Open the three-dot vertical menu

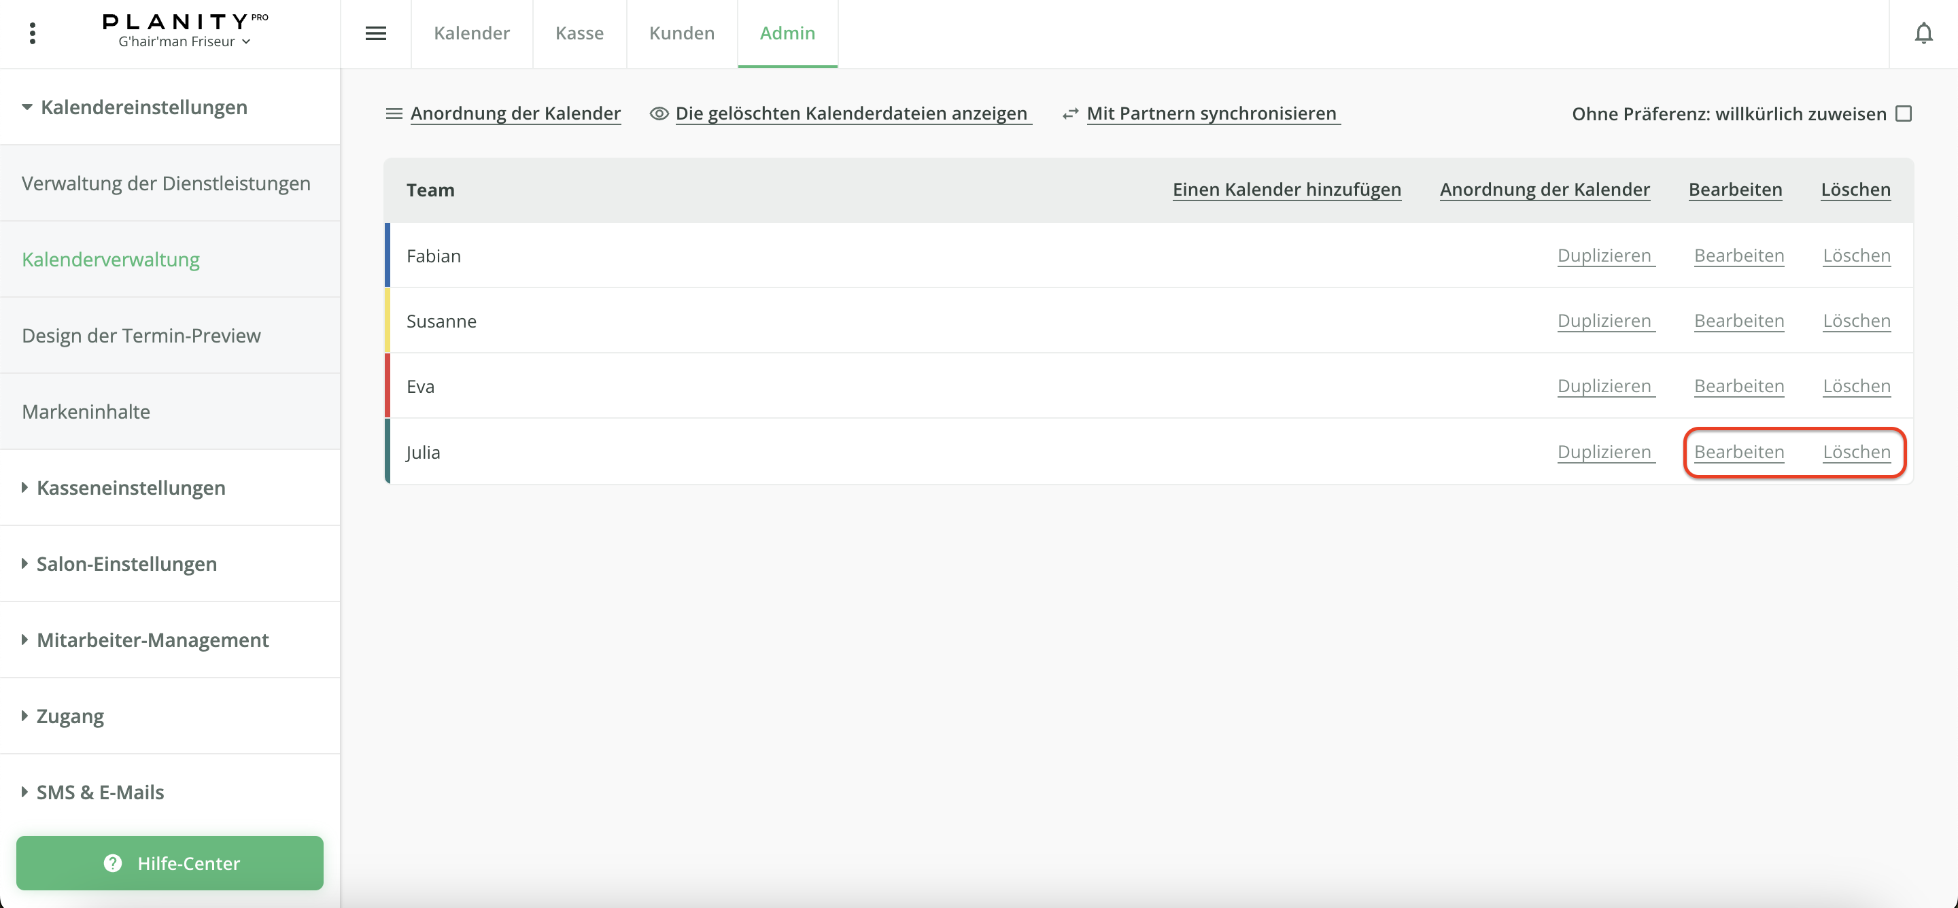(x=32, y=33)
